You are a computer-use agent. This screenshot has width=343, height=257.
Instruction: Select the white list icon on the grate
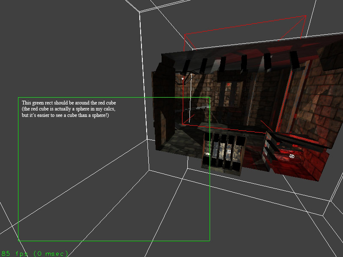point(229,152)
